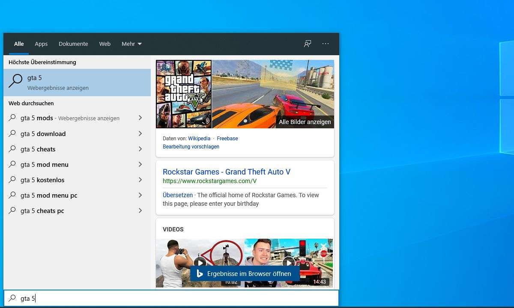This screenshot has width=514, height=308.
Task: Expand the gta 5 mods suggestion arrow
Action: pos(140,118)
